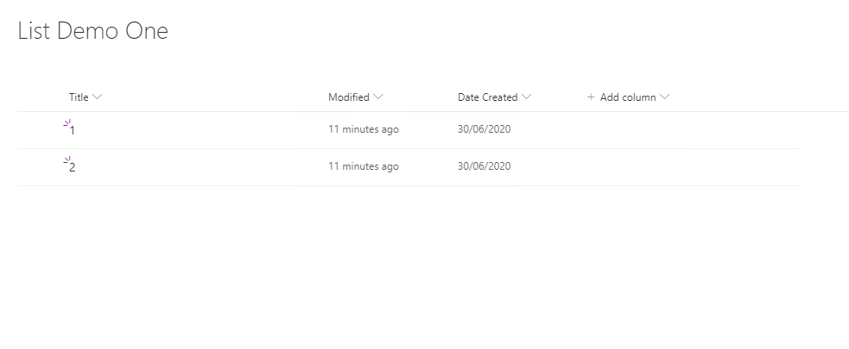Open list item titled 1
The image size is (849, 349).
(x=73, y=131)
